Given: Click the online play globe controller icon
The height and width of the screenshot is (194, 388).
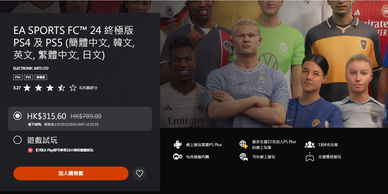Looking at the screenshot, I should (243, 157).
